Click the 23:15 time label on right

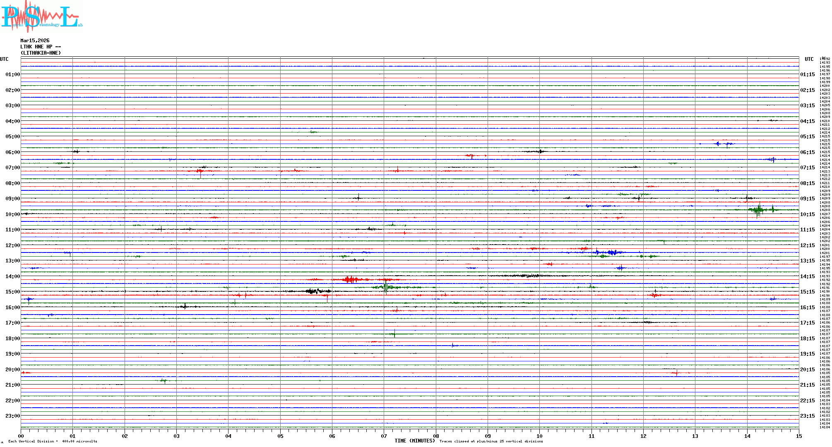click(807, 416)
